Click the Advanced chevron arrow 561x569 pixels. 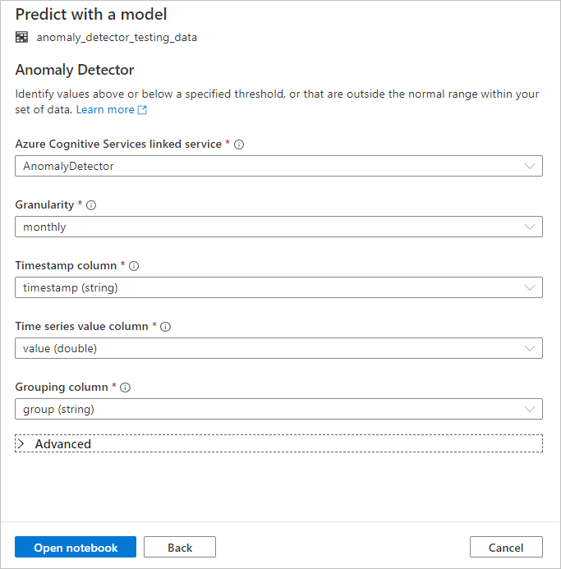click(x=21, y=444)
